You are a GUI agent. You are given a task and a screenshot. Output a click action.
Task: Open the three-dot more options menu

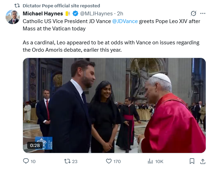tap(203, 13)
